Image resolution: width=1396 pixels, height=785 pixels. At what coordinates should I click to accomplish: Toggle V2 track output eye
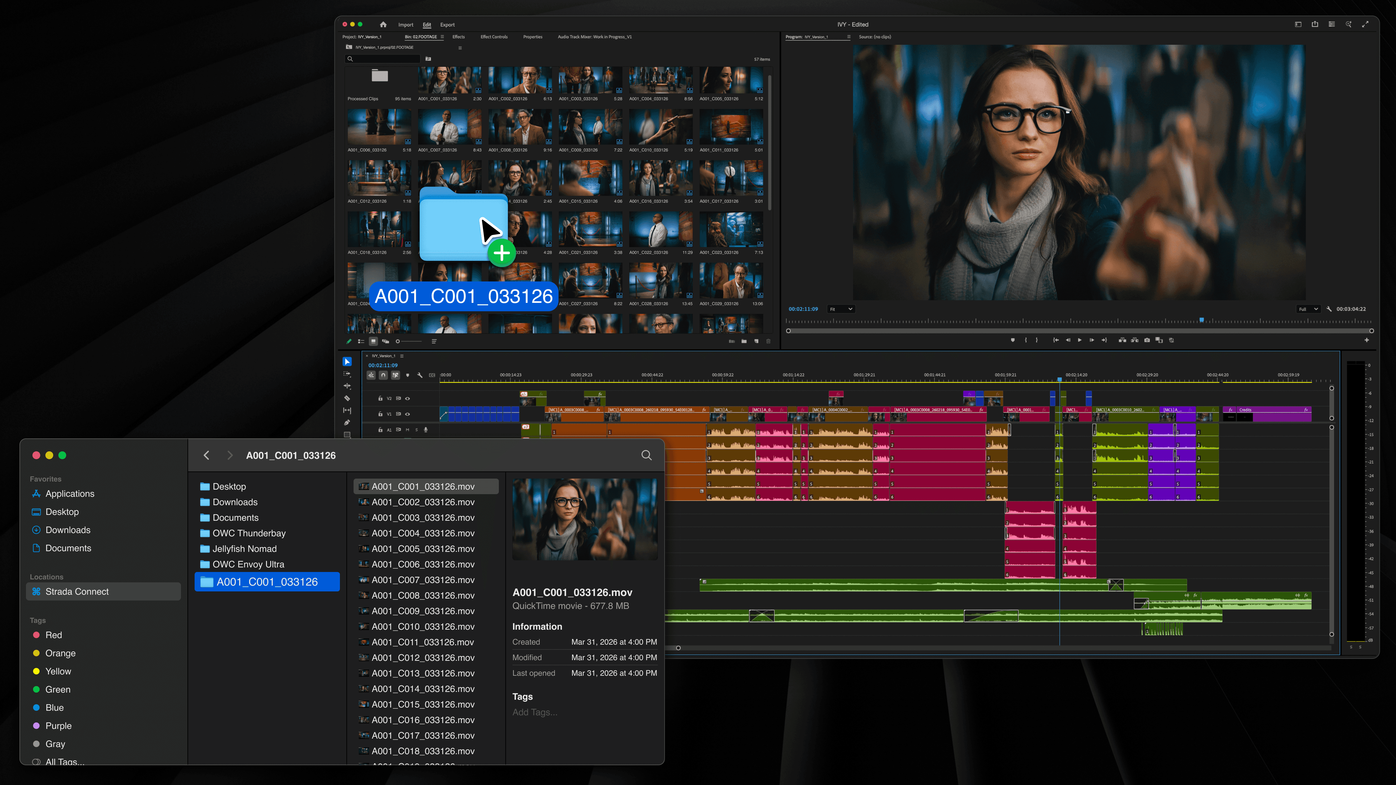pos(407,398)
